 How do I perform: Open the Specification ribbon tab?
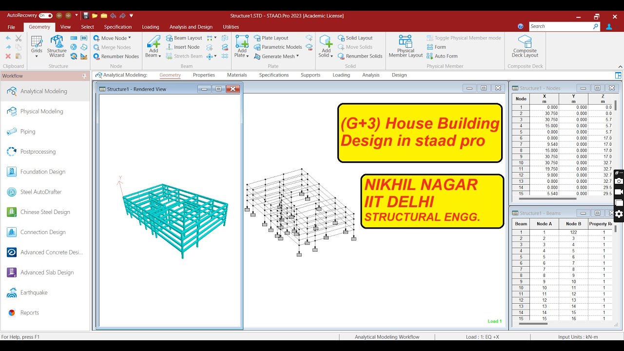[x=118, y=27]
